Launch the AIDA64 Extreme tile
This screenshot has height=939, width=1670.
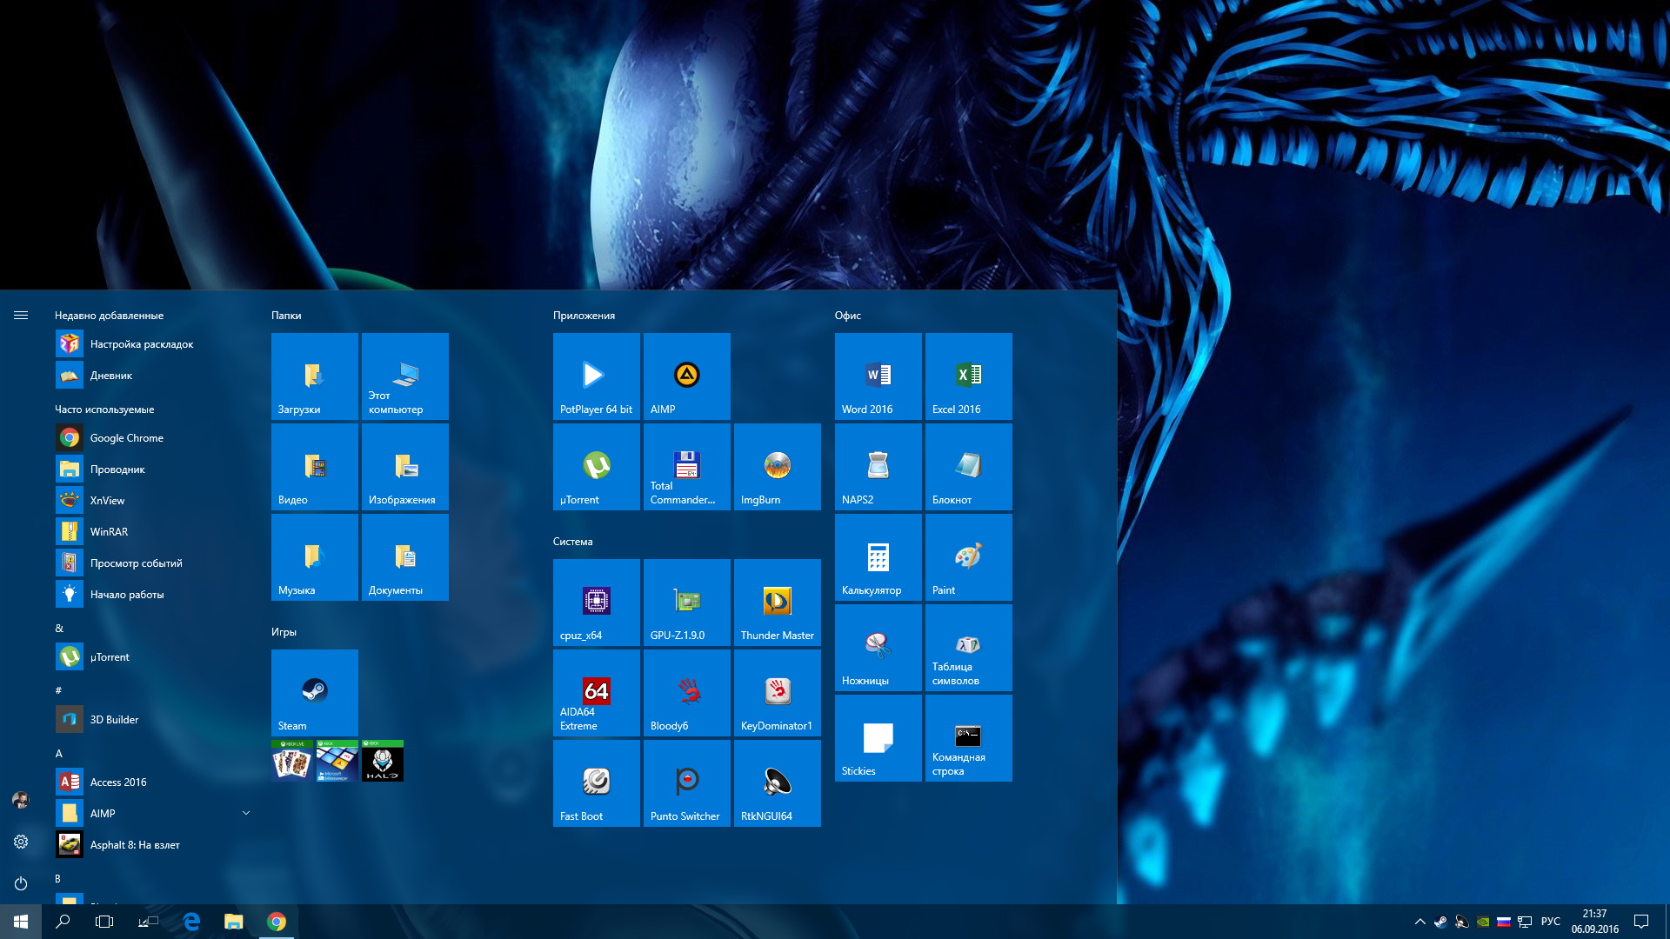(596, 692)
